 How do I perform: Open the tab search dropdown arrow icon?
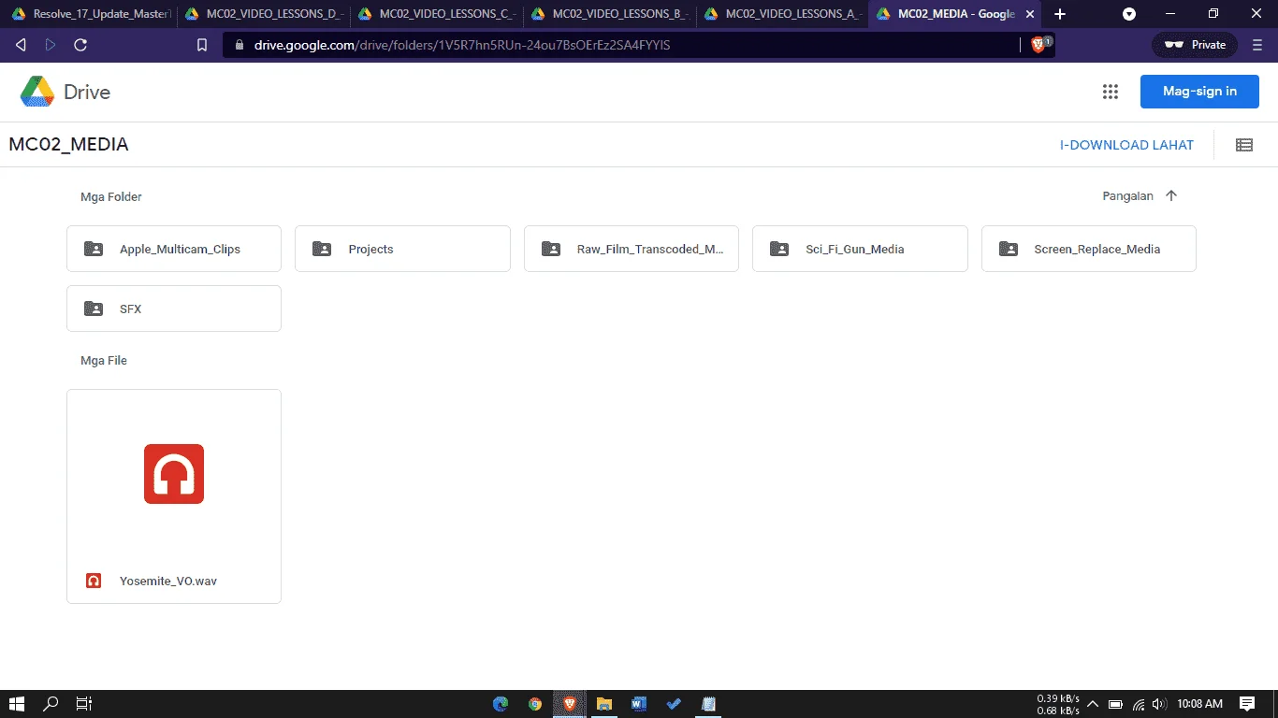1129,14
